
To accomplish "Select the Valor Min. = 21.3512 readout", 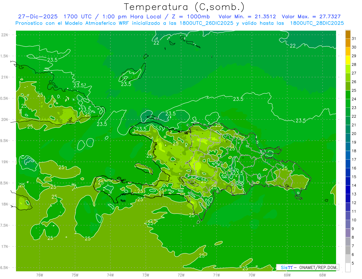I will (247, 17).
